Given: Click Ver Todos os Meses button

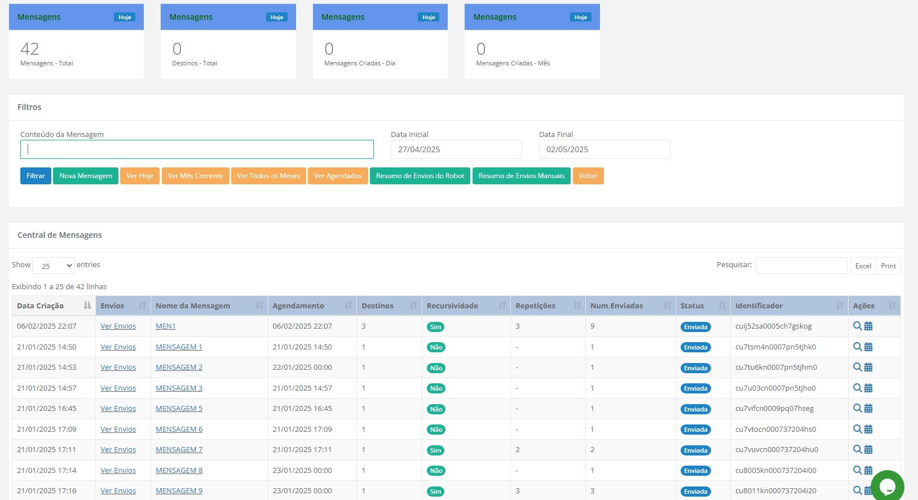Looking at the screenshot, I should pyautogui.click(x=268, y=176).
